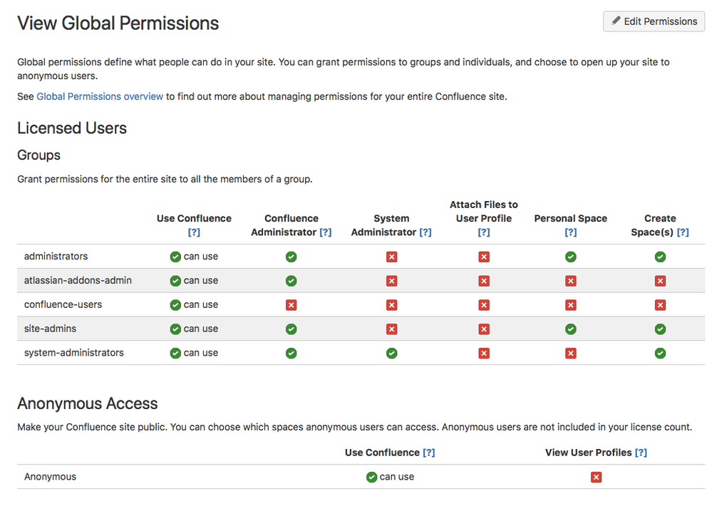Click site-admins Attach Files red cross
The image size is (712, 511).
[484, 329]
